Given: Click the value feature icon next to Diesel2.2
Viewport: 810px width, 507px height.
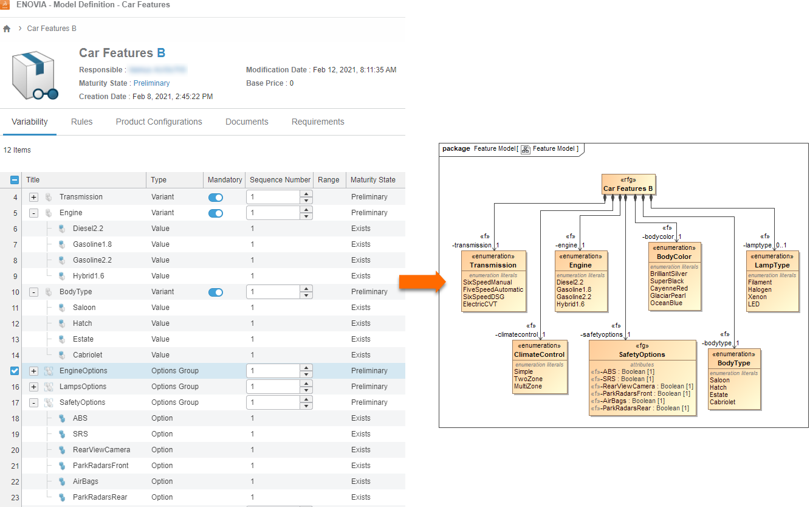Looking at the screenshot, I should point(61,229).
